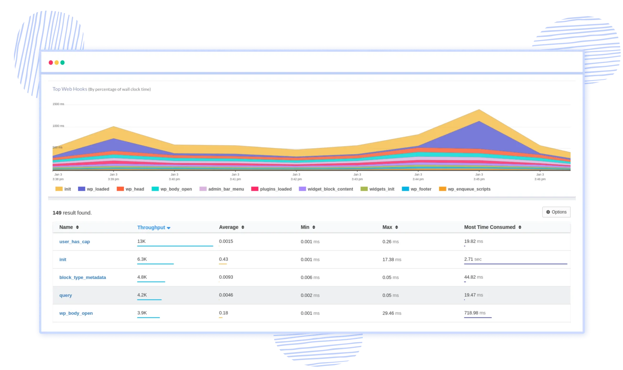Image resolution: width=623 pixels, height=370 pixels.
Task: Click the yellow window minimize dot
Action: (x=57, y=63)
